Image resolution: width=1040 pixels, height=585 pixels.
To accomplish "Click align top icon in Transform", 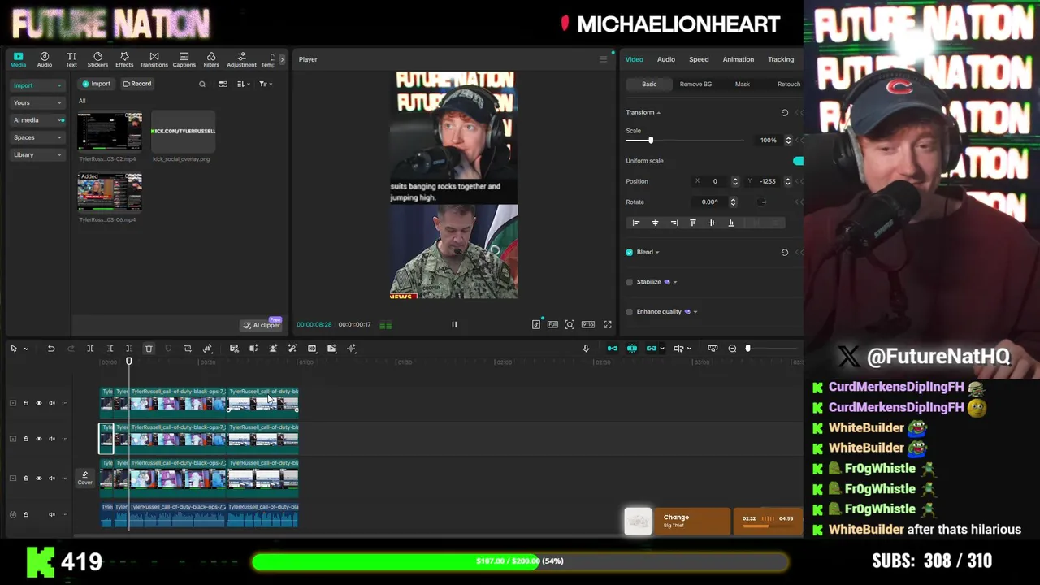I will tap(693, 223).
